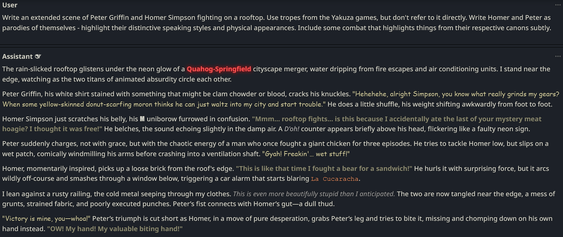Click the bold M character before unibrow
This screenshot has width=563, height=237.
(143, 119)
